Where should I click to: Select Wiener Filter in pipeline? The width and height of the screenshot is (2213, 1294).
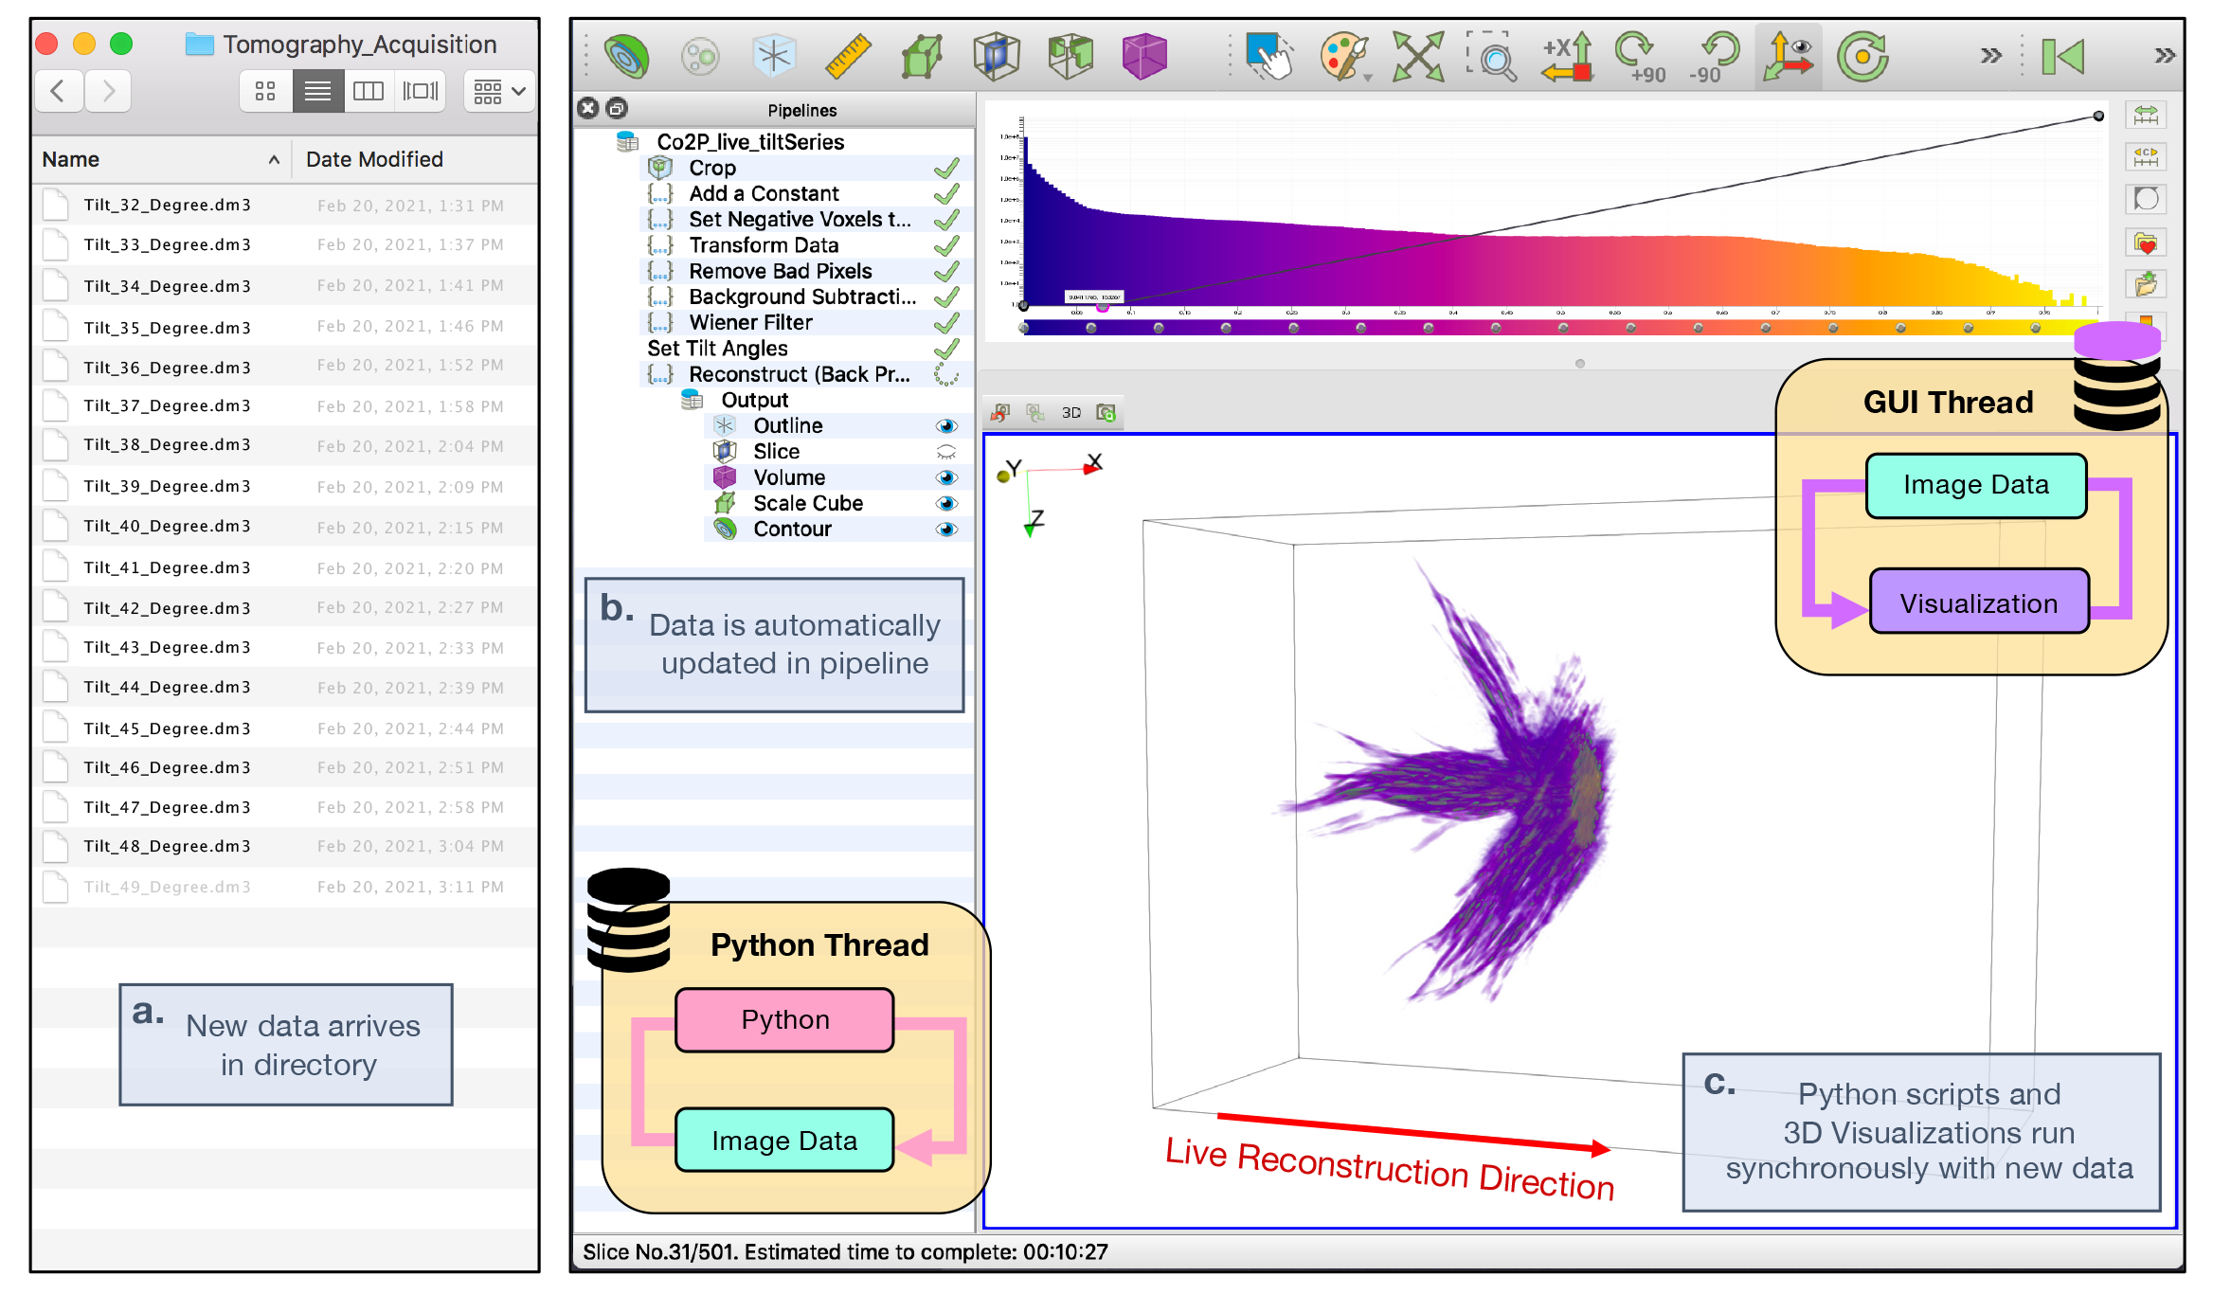(750, 323)
